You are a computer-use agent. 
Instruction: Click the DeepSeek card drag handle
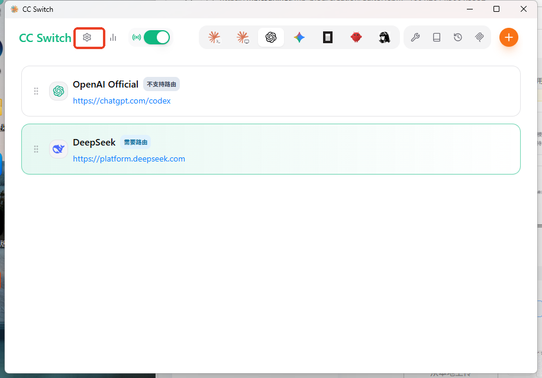36,149
